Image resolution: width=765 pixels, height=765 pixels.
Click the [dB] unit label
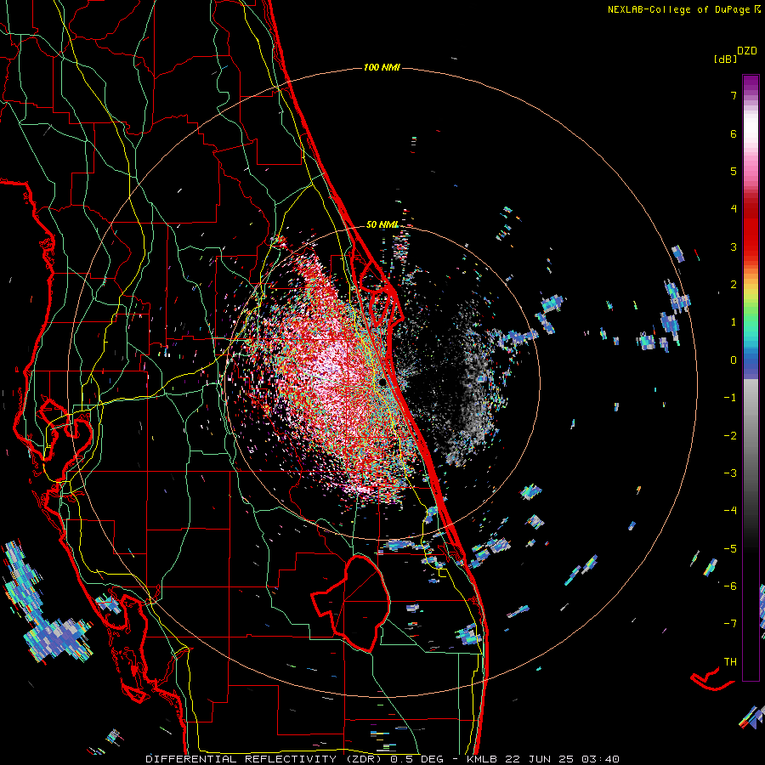tap(724, 59)
